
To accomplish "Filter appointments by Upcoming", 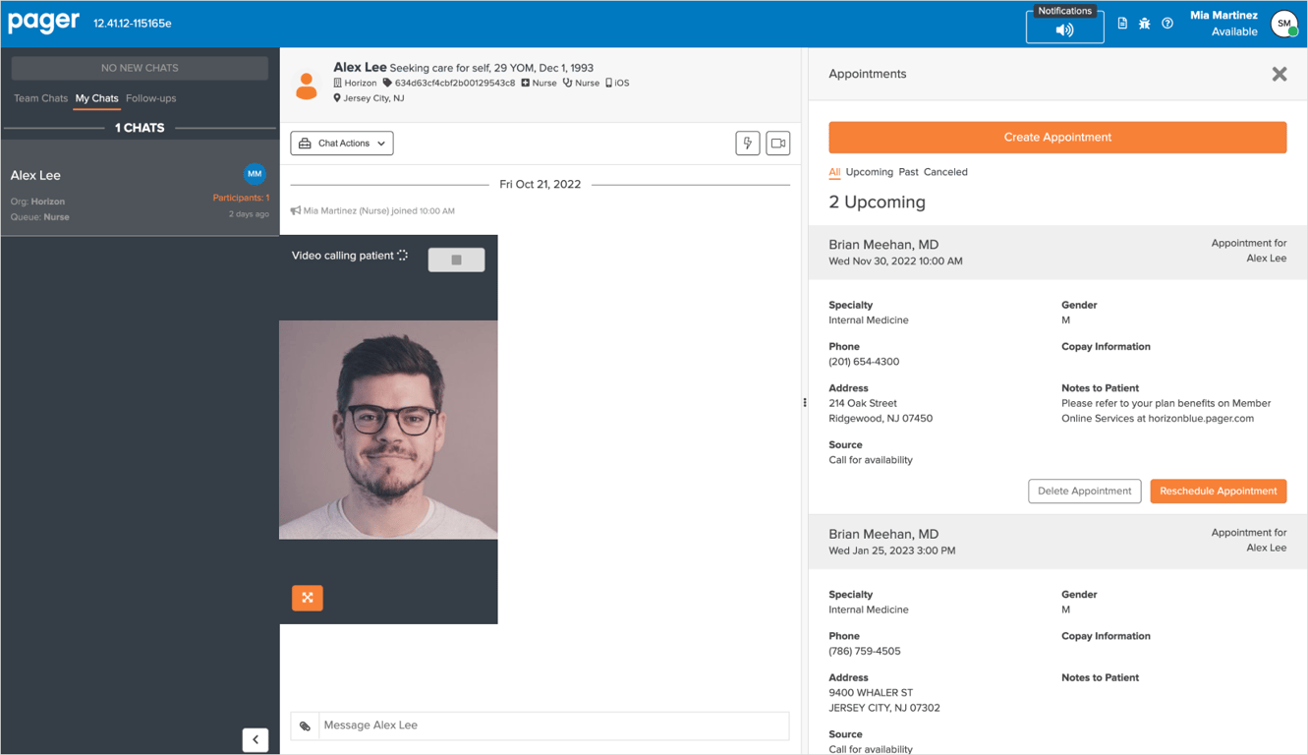I will click(x=870, y=172).
